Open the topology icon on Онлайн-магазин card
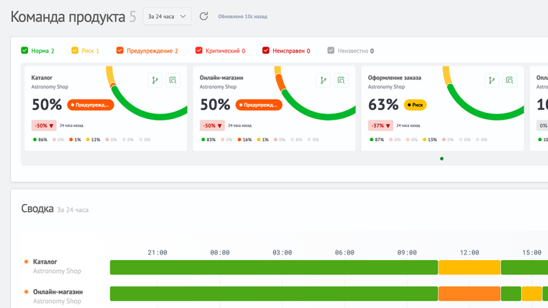The width and height of the screenshot is (548, 308). pos(323,81)
